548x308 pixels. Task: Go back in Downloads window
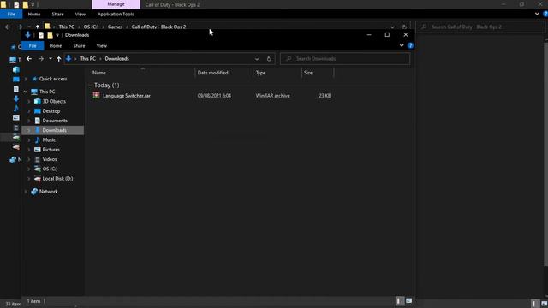point(29,59)
